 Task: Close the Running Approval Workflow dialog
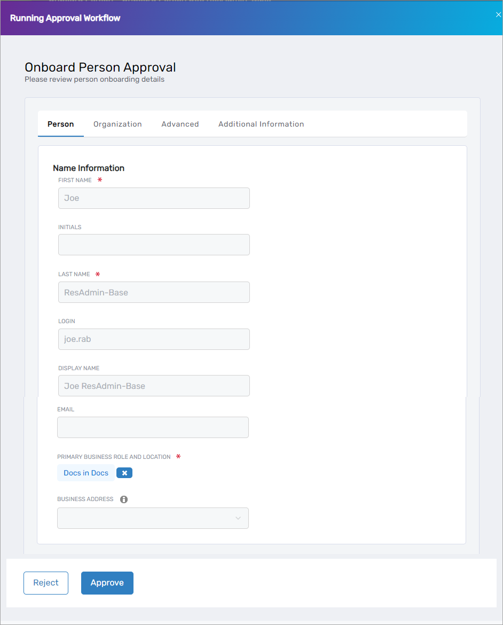click(498, 14)
